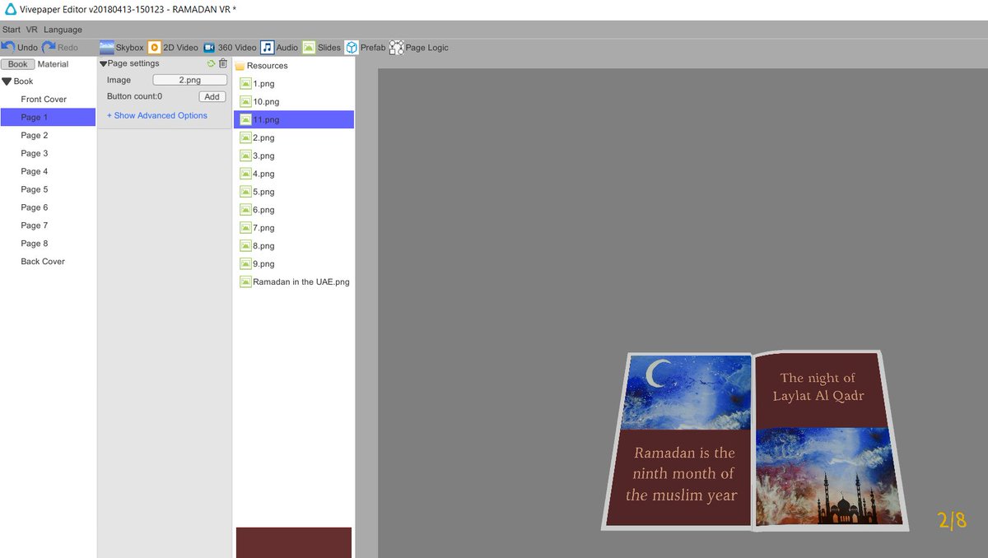Click the Image field showing 2.png
Screen dimensions: 988x558
[x=189, y=80]
